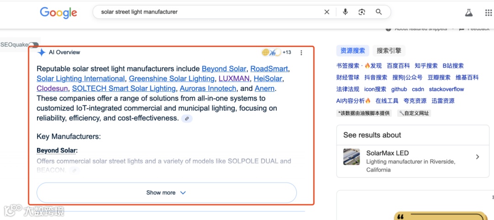This screenshot has width=494, height=220.
Task: Open the SolarMax LED result chevron
Action: click(x=478, y=157)
